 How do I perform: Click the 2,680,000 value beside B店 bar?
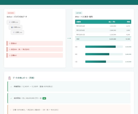pos(128,54)
